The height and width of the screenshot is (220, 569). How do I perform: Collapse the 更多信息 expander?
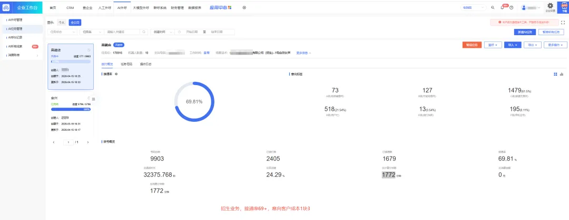coord(304,53)
